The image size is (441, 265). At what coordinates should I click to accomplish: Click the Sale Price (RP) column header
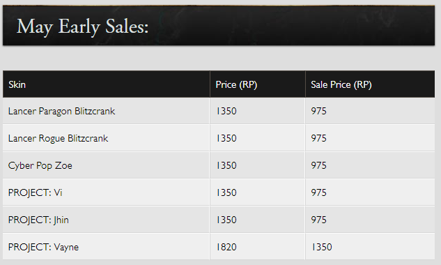point(341,84)
